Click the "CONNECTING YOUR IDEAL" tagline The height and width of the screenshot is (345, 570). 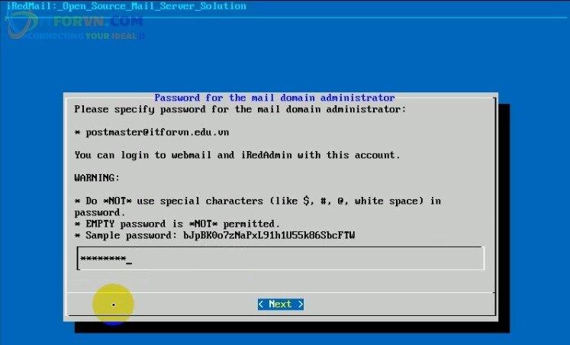85,36
